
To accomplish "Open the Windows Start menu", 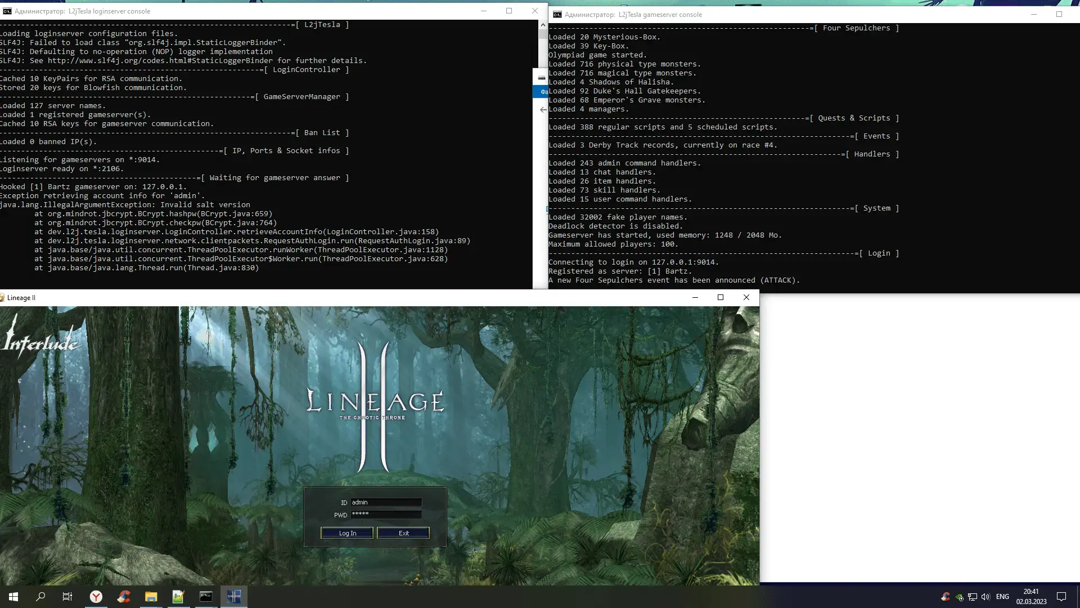I will [x=13, y=597].
